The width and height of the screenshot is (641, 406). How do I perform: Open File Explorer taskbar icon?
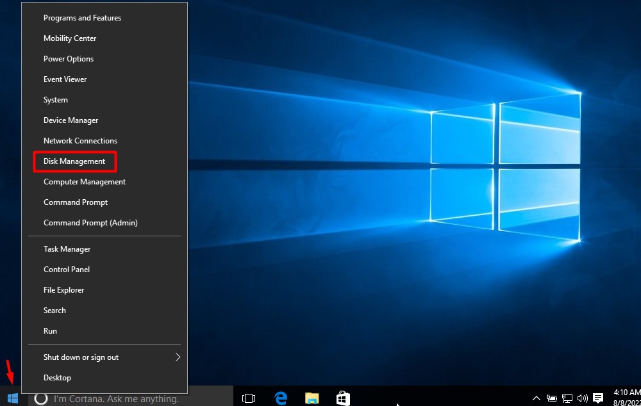click(x=312, y=398)
